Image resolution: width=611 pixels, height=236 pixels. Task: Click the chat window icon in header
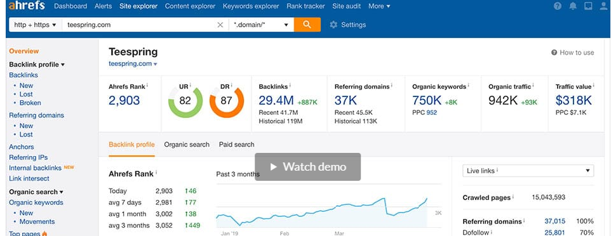(588, 6)
